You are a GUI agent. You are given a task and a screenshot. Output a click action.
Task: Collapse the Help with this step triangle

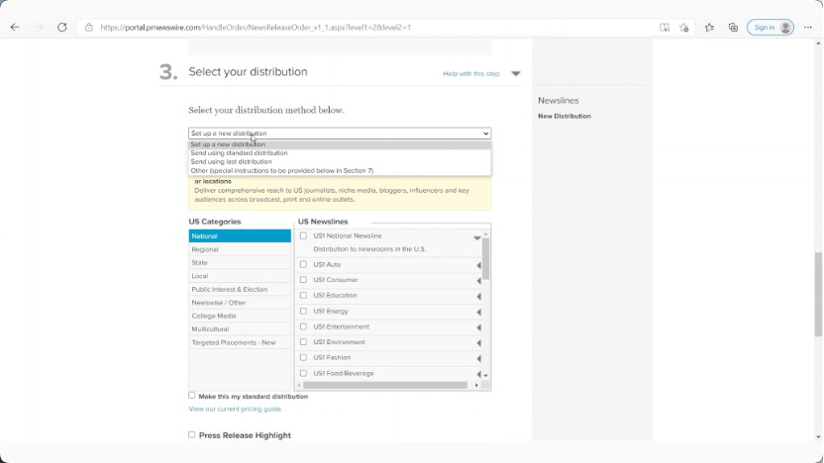click(x=515, y=74)
